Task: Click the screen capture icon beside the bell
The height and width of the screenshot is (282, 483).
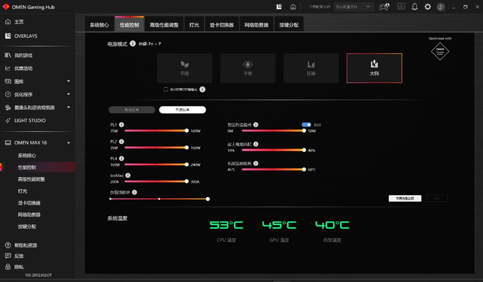Action: click(x=401, y=6)
